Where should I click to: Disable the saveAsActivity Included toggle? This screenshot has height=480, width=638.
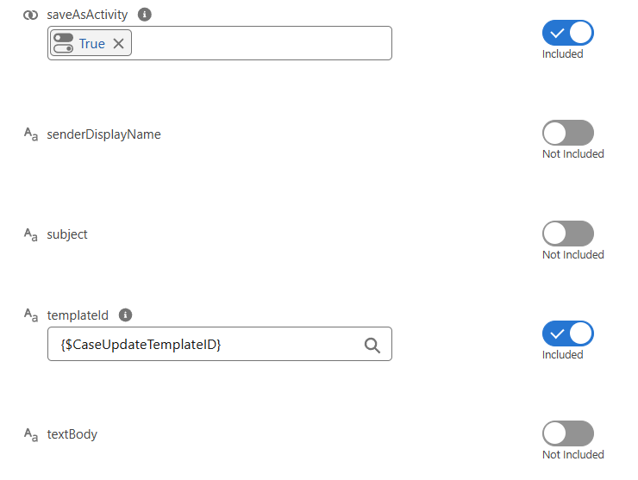click(x=567, y=33)
